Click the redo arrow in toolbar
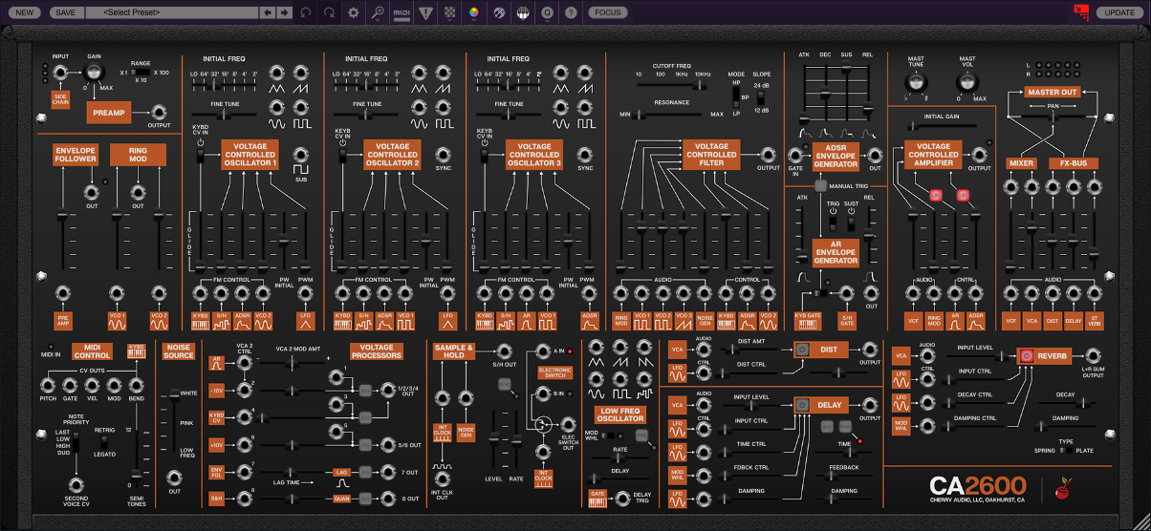1151x531 pixels. click(x=330, y=12)
